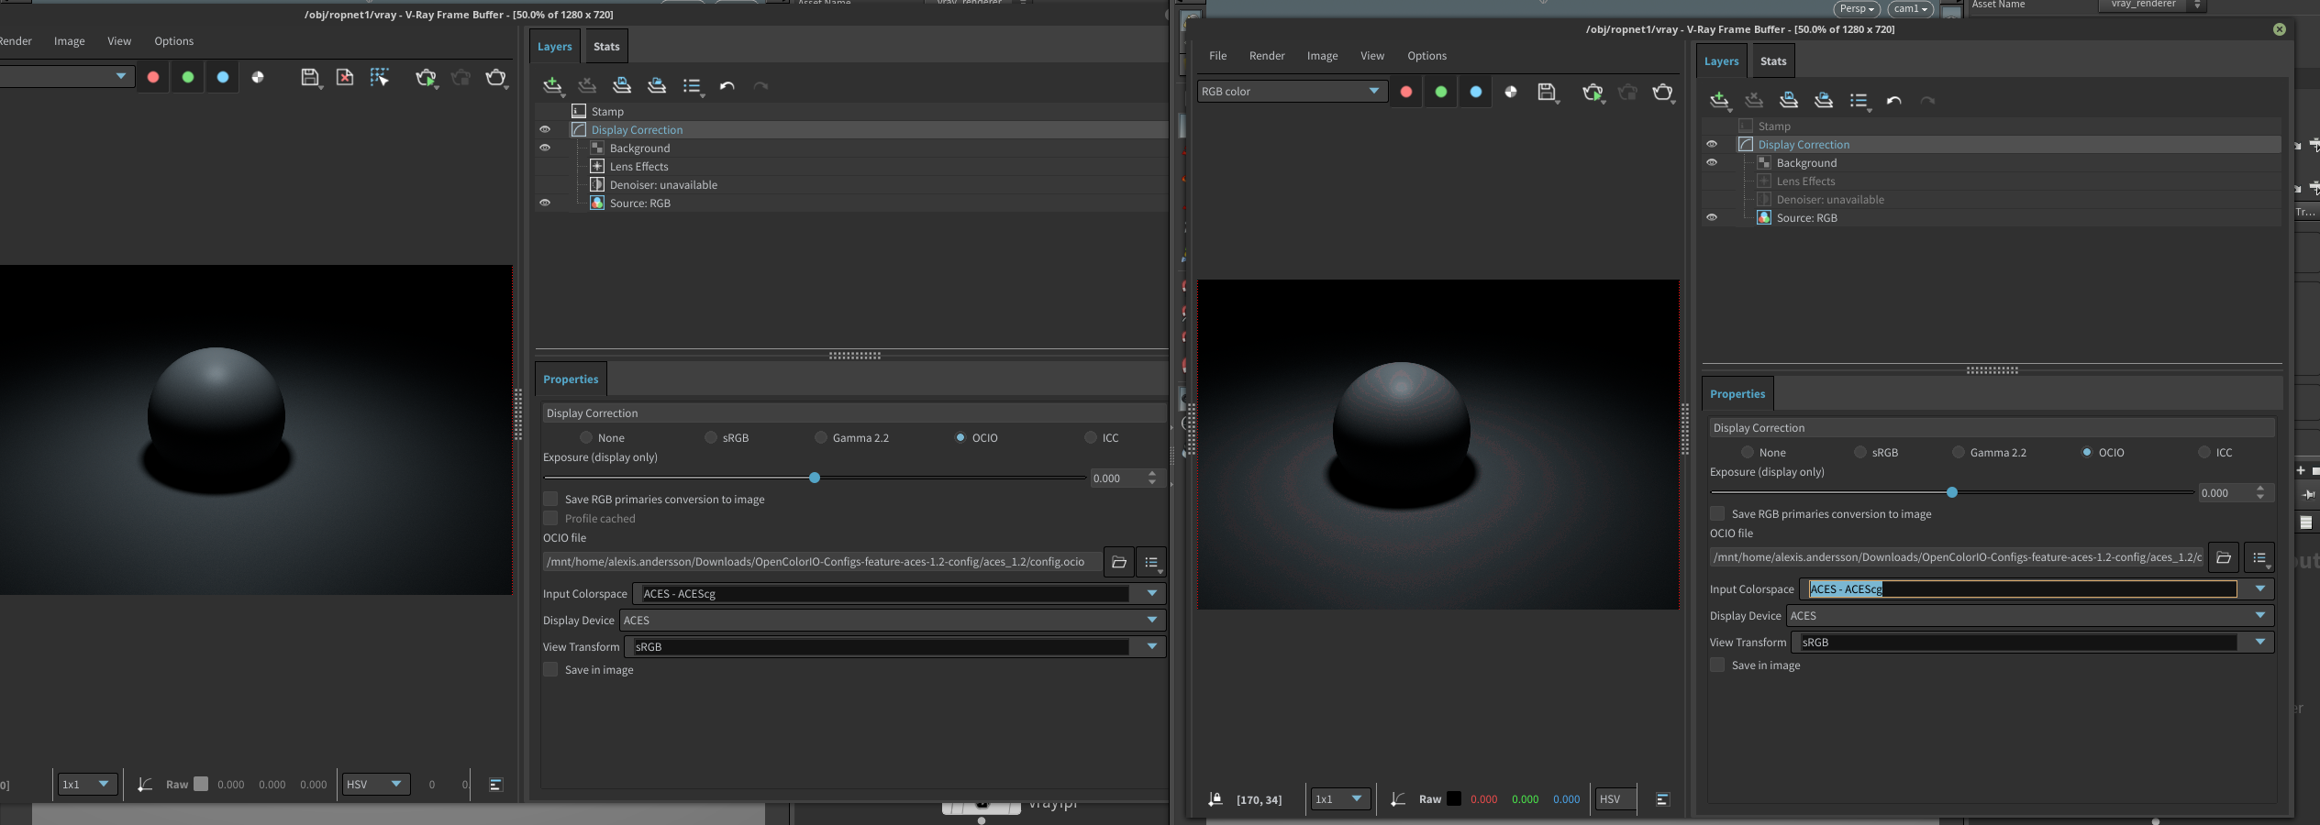
Task: Open Render menu in right frame buffer
Action: coord(1267,56)
